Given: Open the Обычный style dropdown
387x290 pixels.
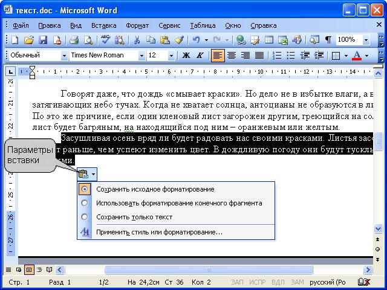Looking at the screenshot, I should point(64,56).
